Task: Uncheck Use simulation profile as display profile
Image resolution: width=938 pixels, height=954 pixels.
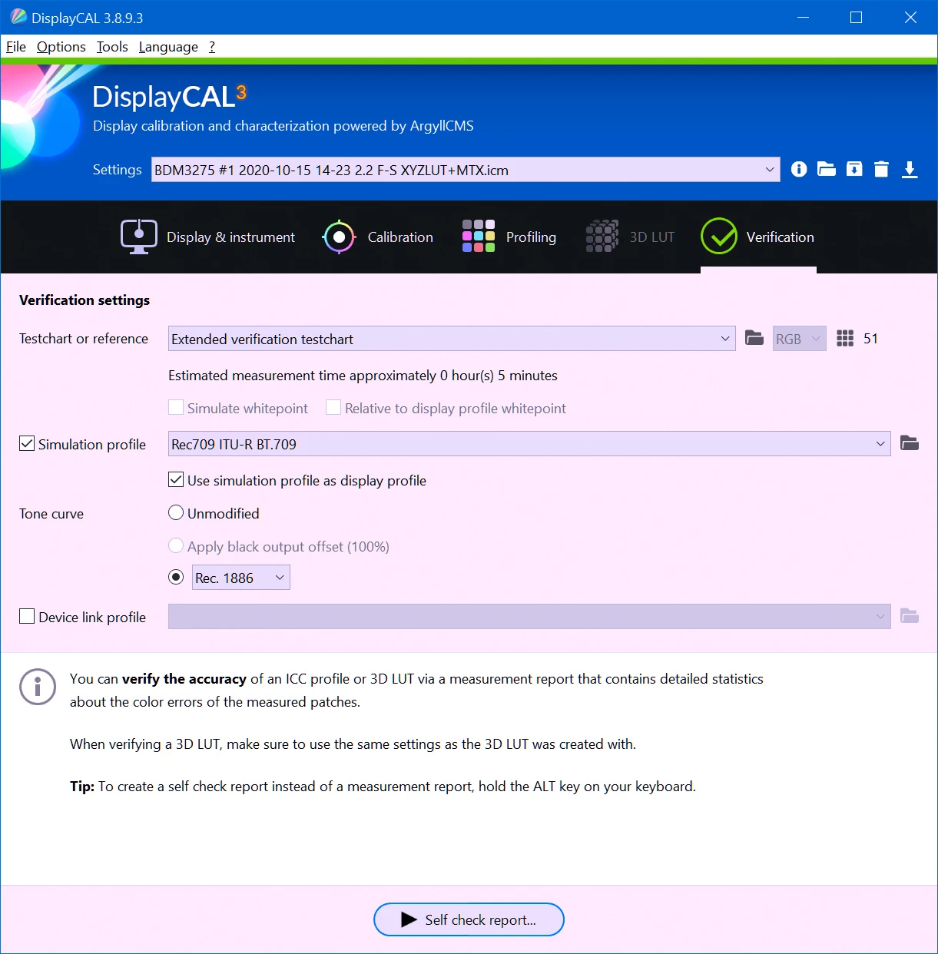Action: click(176, 480)
